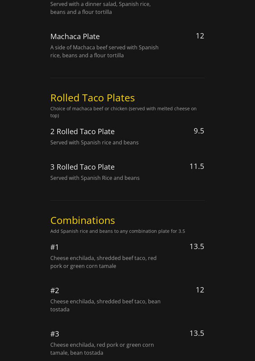This screenshot has width=255, height=361.
Task: Click the 13.5 price of combination #3
Action: pos(197,333)
